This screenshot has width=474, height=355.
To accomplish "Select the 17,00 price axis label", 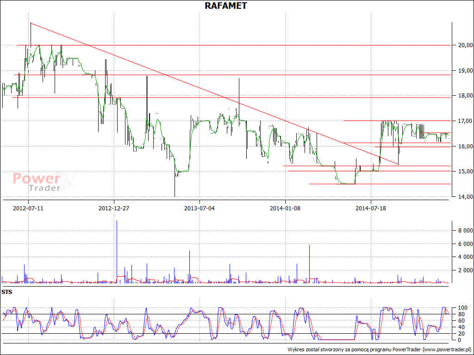I will point(466,121).
